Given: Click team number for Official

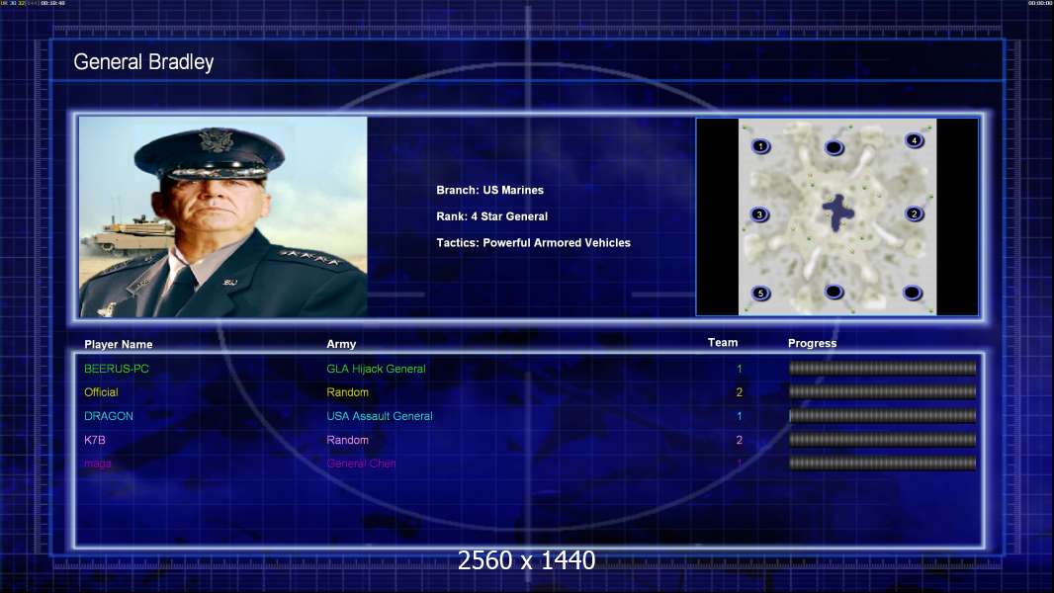Looking at the screenshot, I should point(740,392).
